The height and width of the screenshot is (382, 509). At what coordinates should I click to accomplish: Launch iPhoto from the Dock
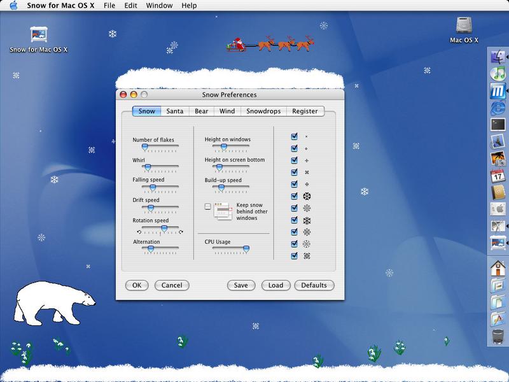coord(498,159)
